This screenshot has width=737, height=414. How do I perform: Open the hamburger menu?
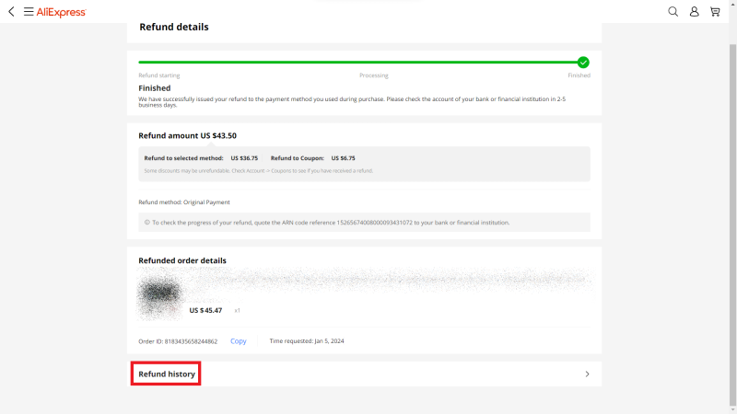point(29,12)
